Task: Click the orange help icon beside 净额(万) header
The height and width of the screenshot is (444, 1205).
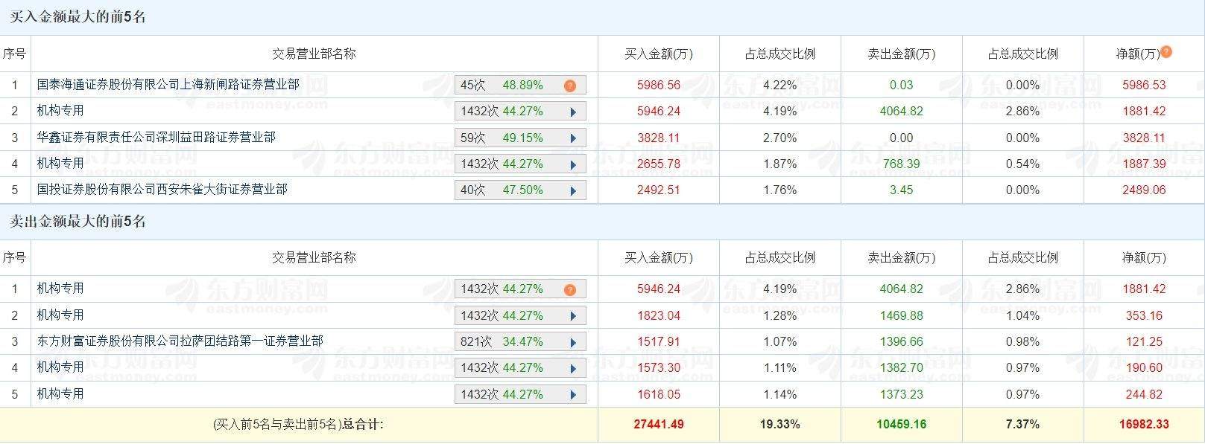Action: (x=1166, y=52)
